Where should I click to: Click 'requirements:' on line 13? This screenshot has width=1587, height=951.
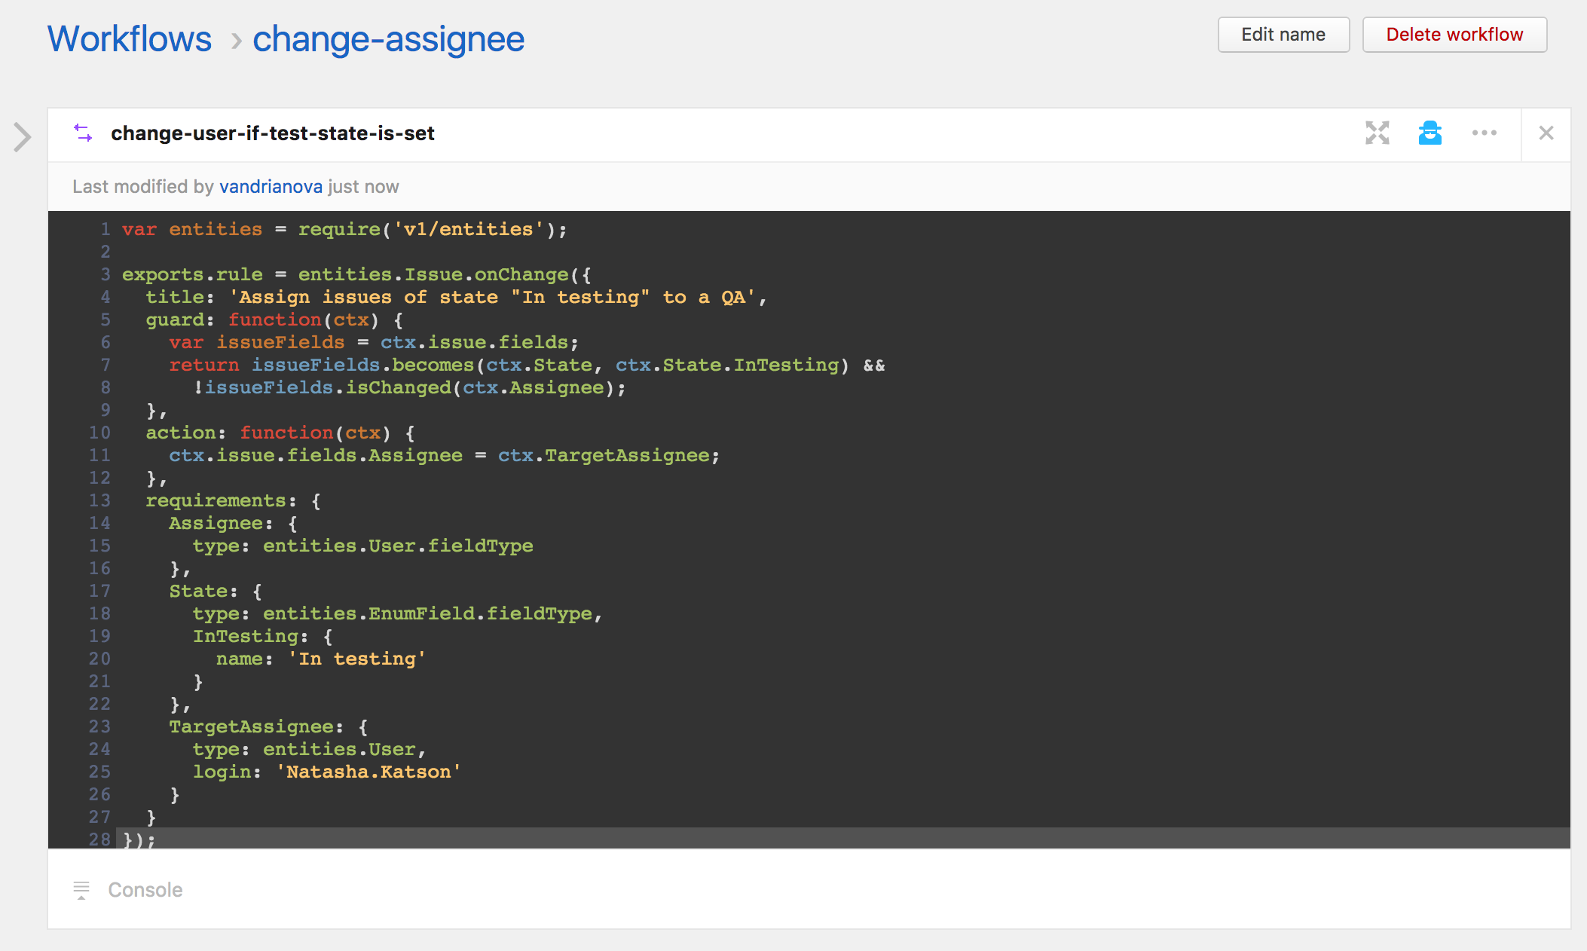point(221,500)
